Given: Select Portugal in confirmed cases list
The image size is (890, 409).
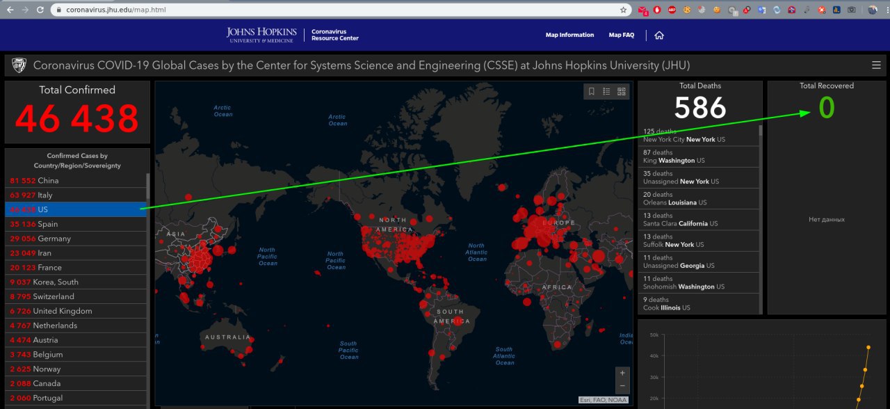Looking at the screenshot, I should coord(76,399).
